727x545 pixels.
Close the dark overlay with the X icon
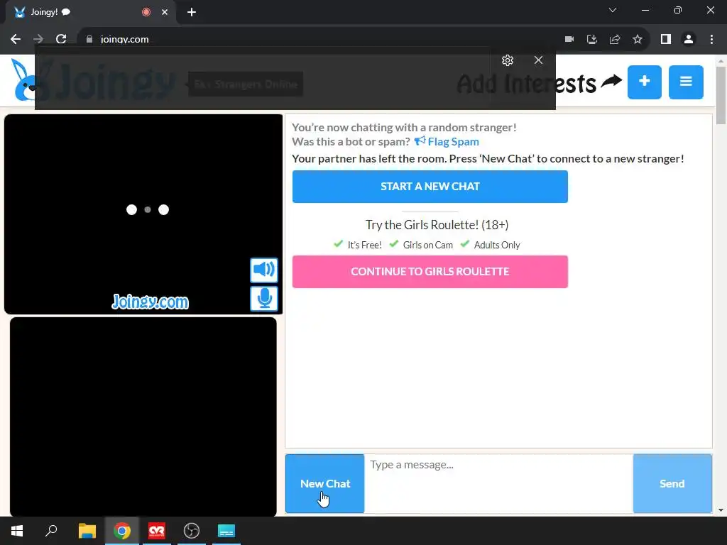coord(538,60)
